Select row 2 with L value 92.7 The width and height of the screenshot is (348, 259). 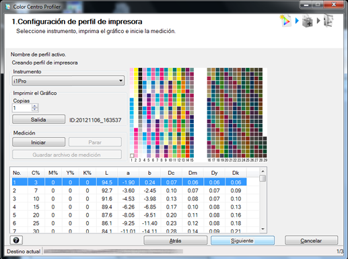[x=129, y=190]
